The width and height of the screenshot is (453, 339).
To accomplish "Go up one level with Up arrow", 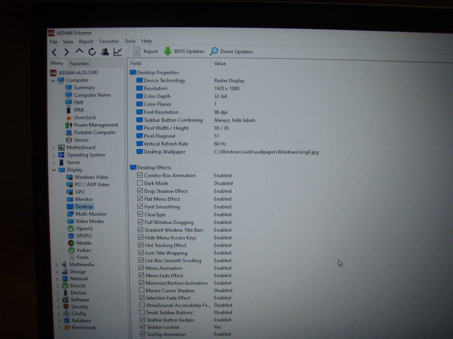I will click(x=79, y=51).
